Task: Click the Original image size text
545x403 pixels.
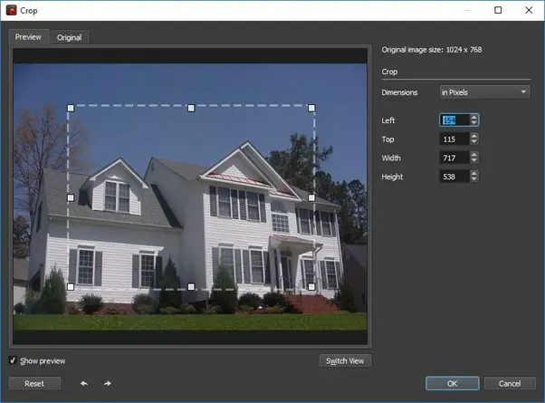Action: 432,50
